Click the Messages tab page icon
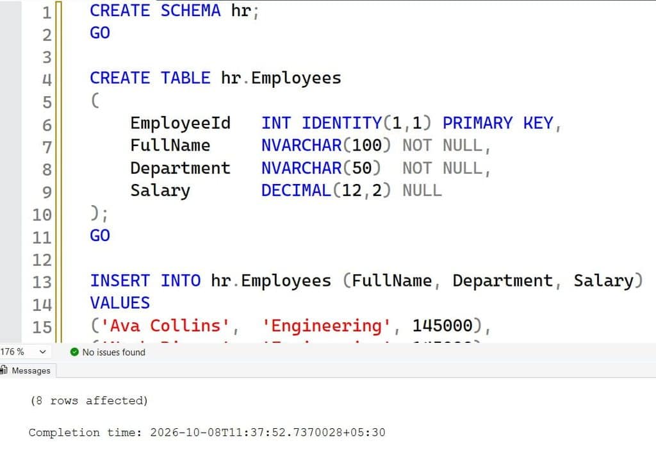656x457 pixels. (x=4, y=370)
